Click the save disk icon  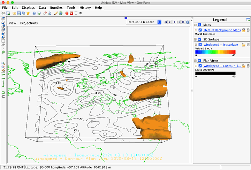pyautogui.click(x=19, y=13)
